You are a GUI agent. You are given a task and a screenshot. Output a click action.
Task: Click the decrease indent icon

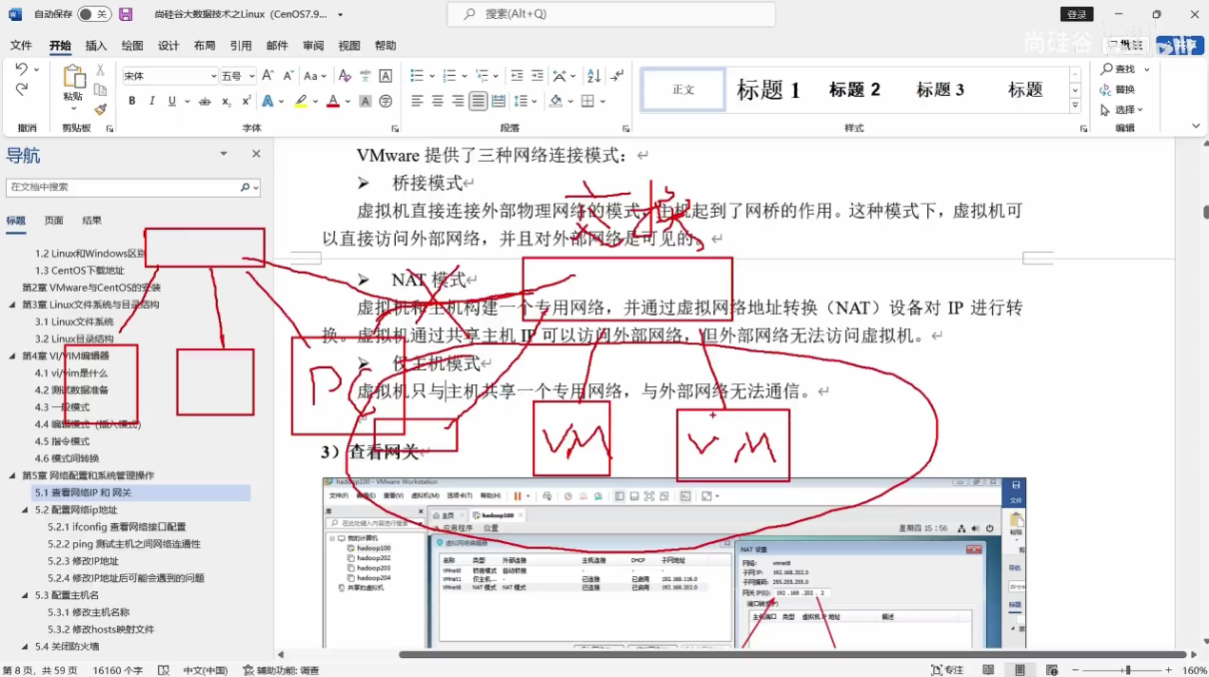coord(517,76)
